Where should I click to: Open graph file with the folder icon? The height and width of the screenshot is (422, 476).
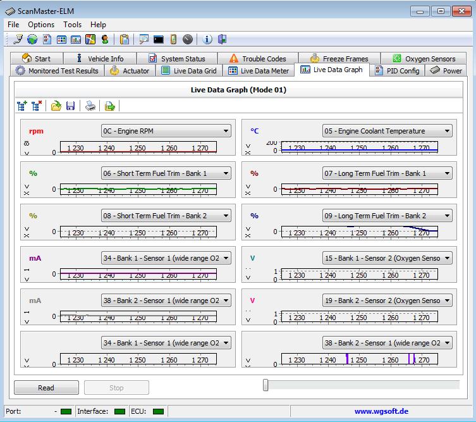(x=56, y=106)
